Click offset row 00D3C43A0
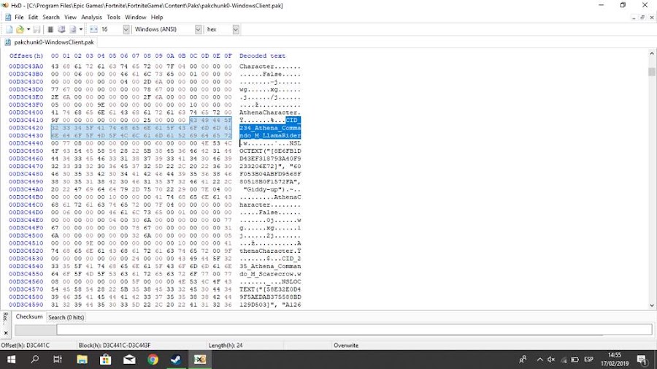 26,66
